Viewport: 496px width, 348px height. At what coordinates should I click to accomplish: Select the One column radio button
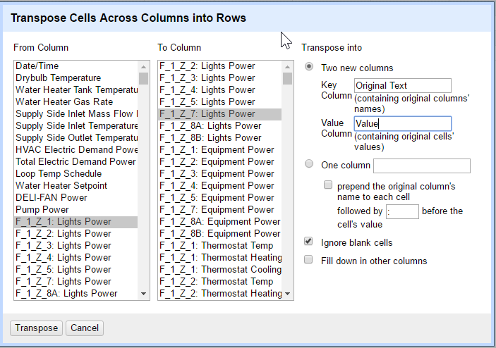(x=309, y=163)
